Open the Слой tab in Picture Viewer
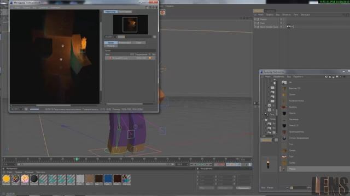Screen dimensions: 350x196 pyautogui.click(x=139, y=42)
